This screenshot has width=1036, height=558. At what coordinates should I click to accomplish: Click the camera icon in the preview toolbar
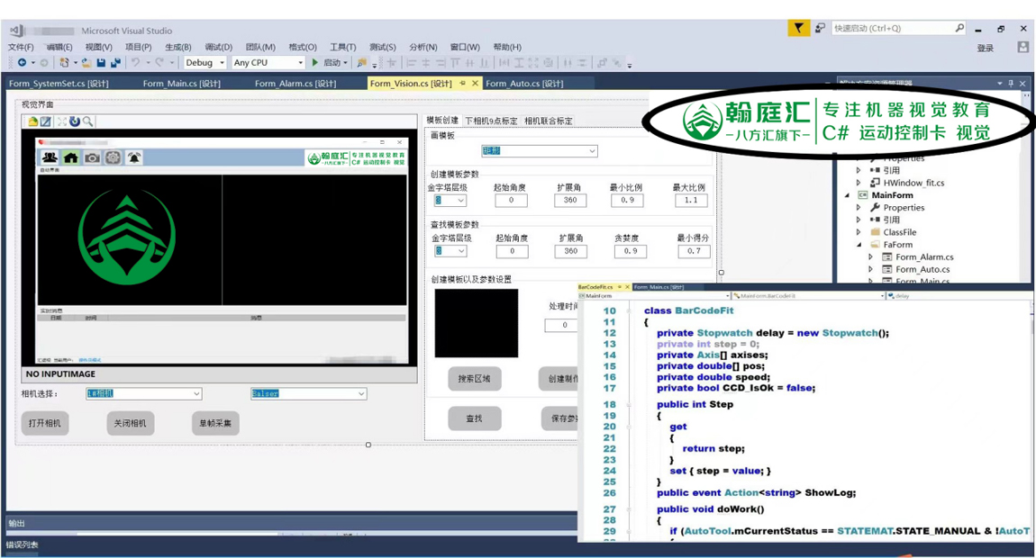[92, 158]
